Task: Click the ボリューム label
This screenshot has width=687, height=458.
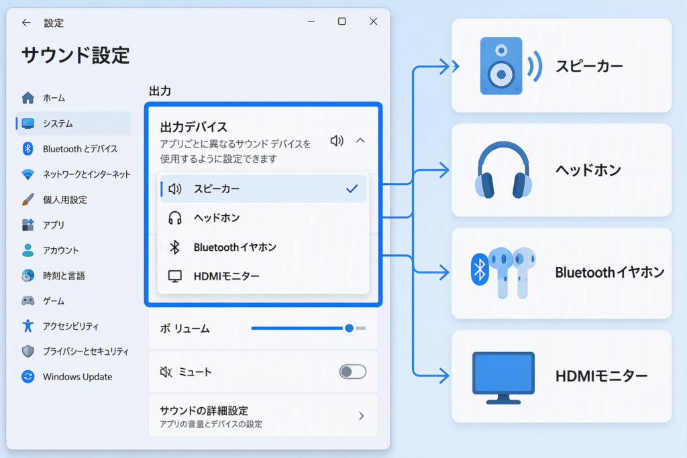Action: pyautogui.click(x=184, y=329)
